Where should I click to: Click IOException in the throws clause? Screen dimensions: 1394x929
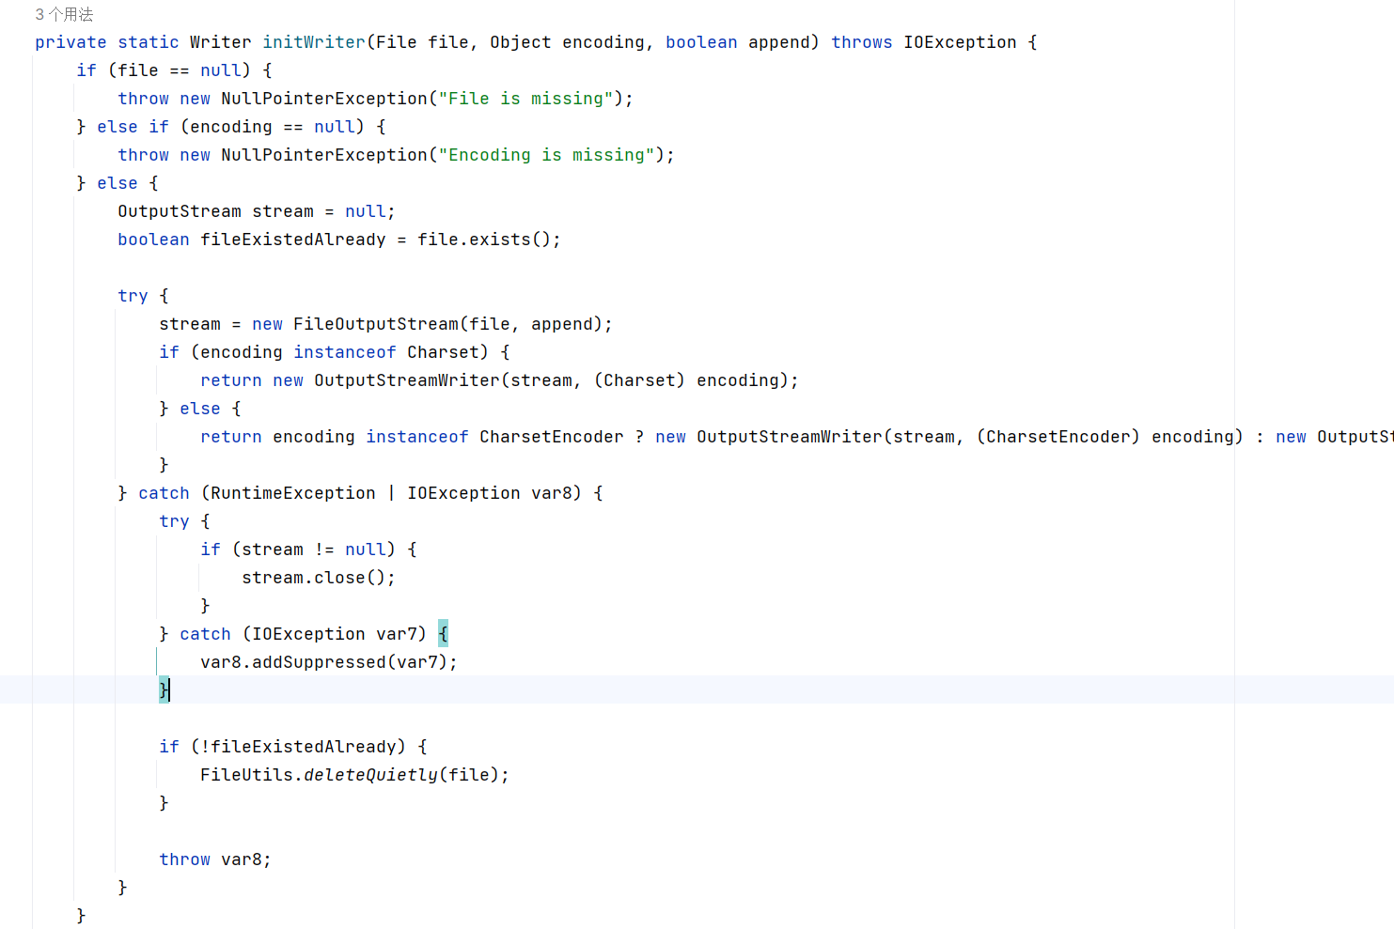[x=959, y=42]
